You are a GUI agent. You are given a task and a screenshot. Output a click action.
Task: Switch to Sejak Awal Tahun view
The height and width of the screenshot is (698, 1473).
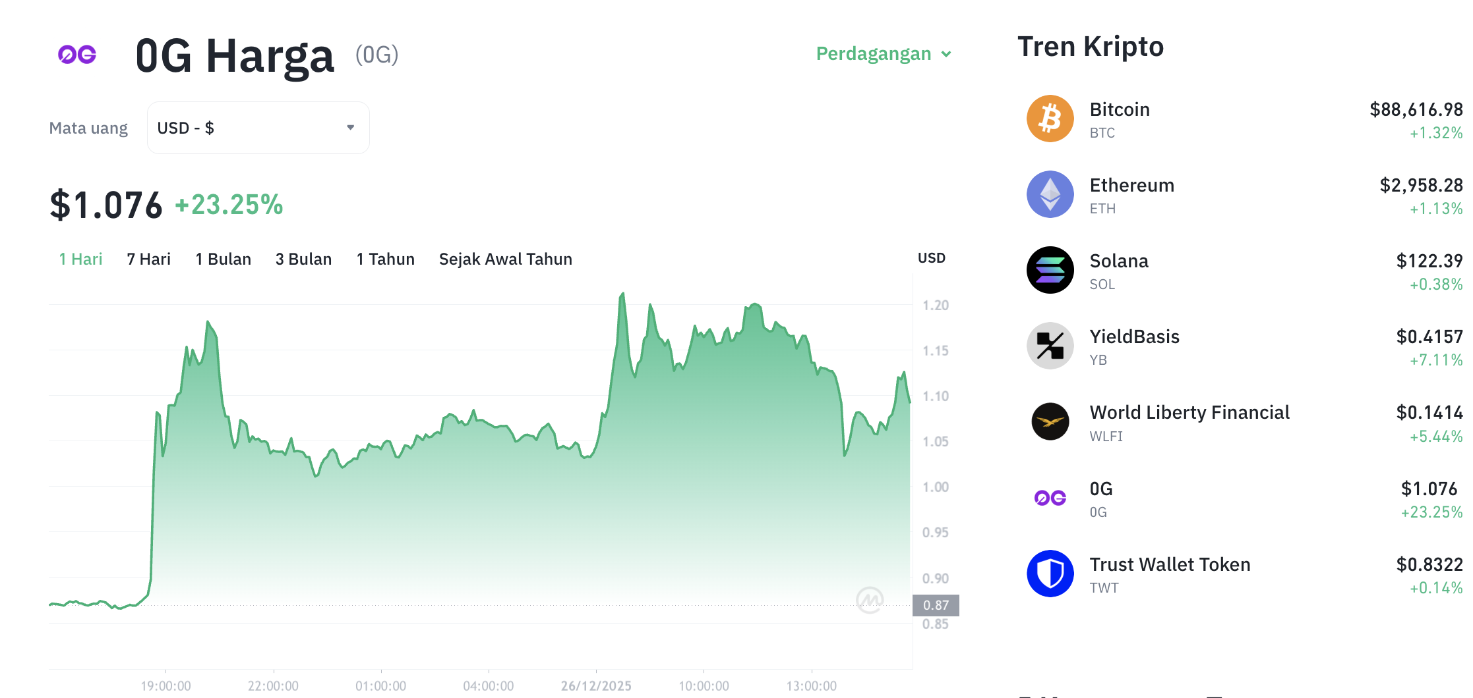505,259
